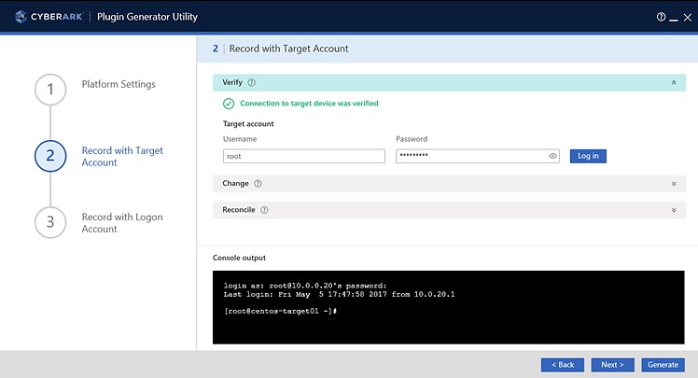This screenshot has width=698, height=378.
Task: Click the Generate button
Action: coord(663,365)
